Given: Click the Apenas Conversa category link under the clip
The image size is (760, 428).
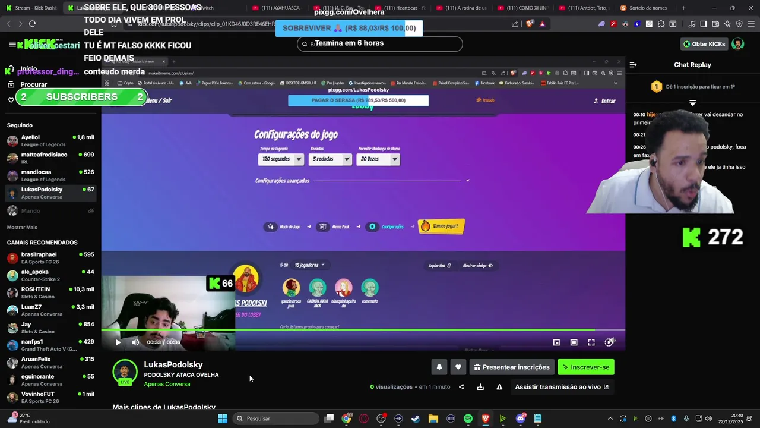Looking at the screenshot, I should (x=167, y=384).
